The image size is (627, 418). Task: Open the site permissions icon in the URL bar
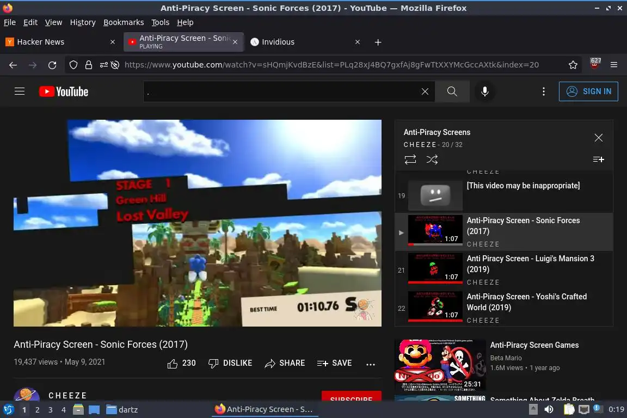[x=104, y=65]
